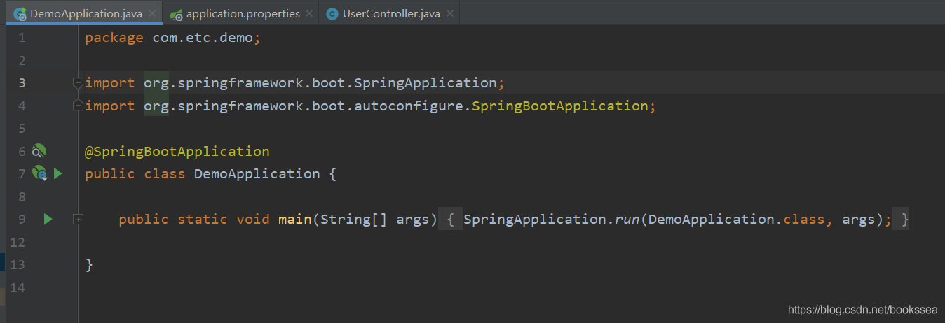Switch to the application.properties tab

point(243,14)
